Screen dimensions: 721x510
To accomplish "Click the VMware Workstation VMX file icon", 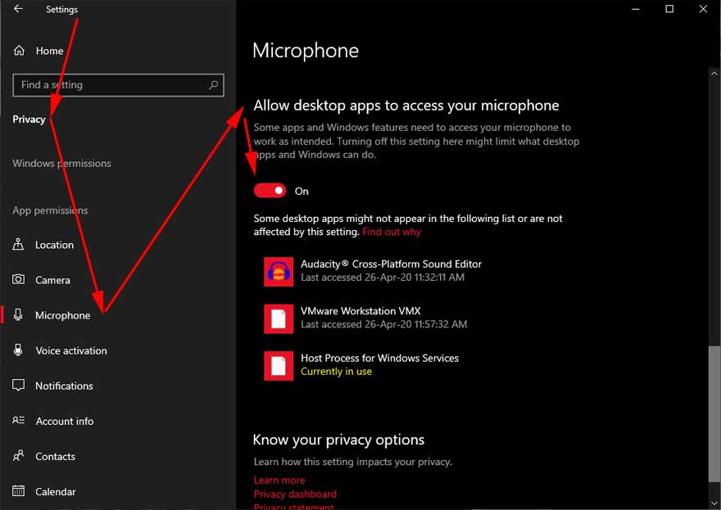I will (x=279, y=318).
